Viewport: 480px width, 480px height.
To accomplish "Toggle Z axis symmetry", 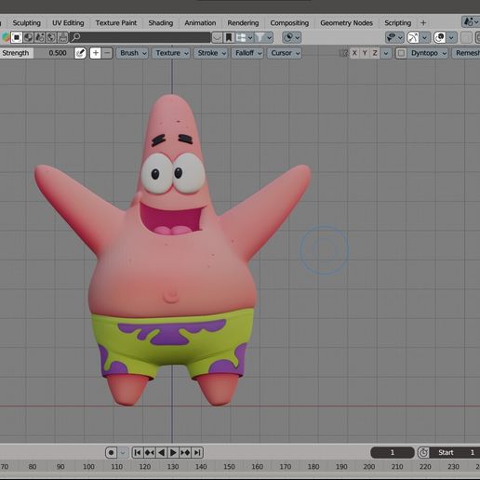I will coord(375,53).
